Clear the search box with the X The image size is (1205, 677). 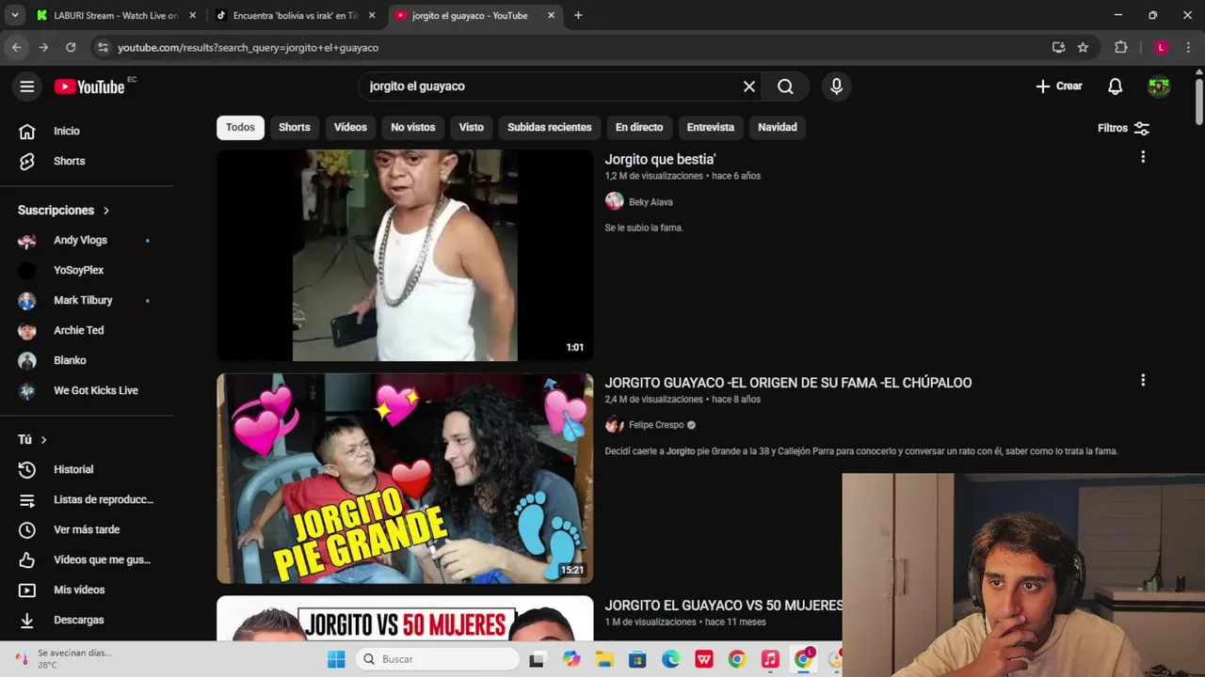[749, 87]
